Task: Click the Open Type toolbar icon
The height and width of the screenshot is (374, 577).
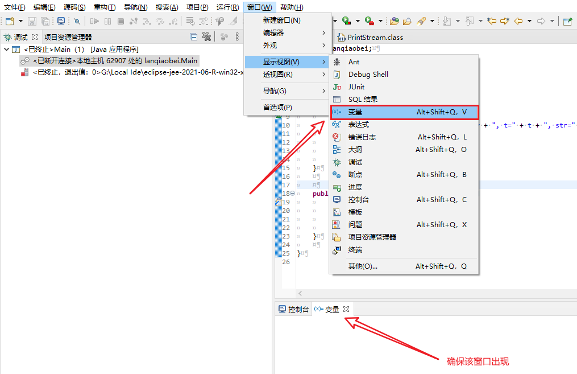Action: coord(395,21)
